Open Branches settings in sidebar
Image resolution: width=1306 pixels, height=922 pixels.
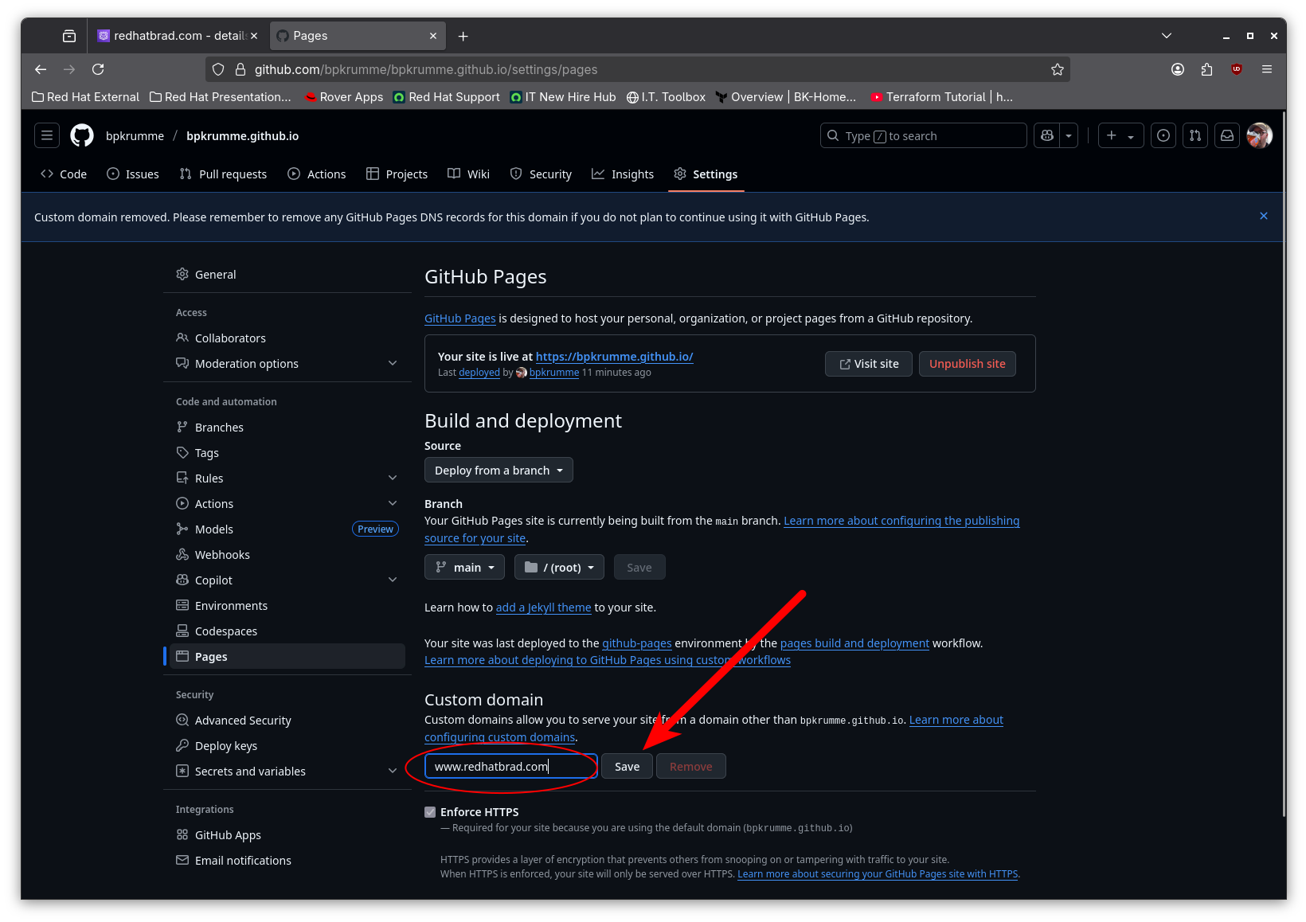287,428
